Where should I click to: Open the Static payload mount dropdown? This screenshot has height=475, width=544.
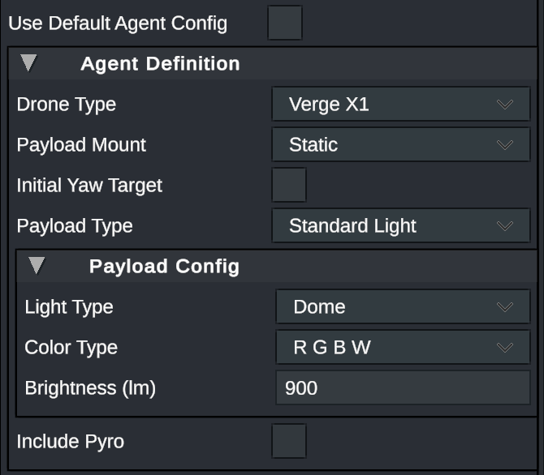coord(401,144)
